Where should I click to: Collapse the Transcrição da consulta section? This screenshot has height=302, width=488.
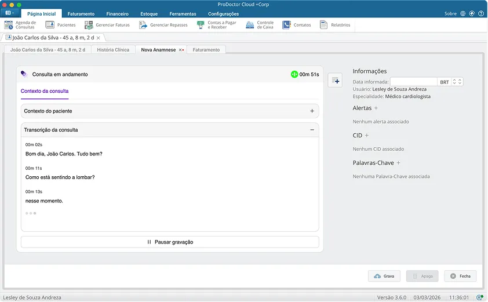[312, 130]
